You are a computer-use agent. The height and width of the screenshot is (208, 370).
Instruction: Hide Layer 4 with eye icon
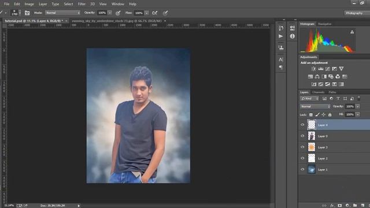[302, 125]
